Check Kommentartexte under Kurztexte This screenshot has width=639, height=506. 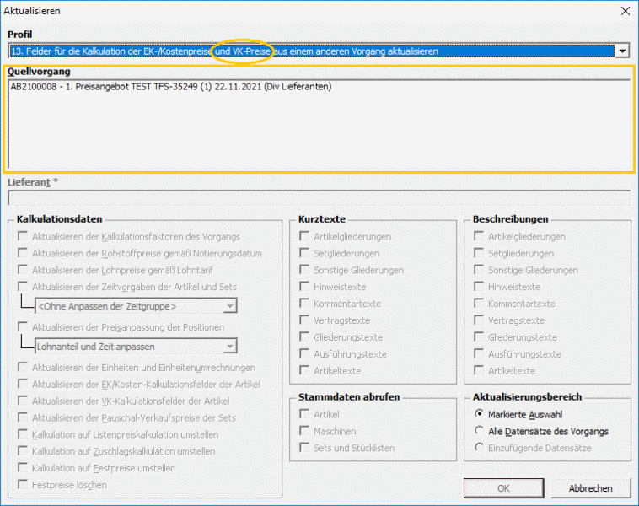pos(304,304)
